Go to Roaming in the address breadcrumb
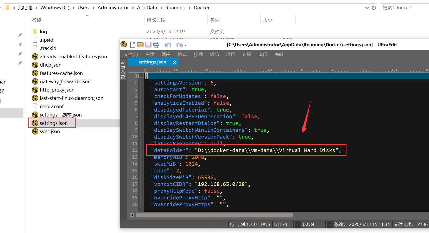 point(175,8)
